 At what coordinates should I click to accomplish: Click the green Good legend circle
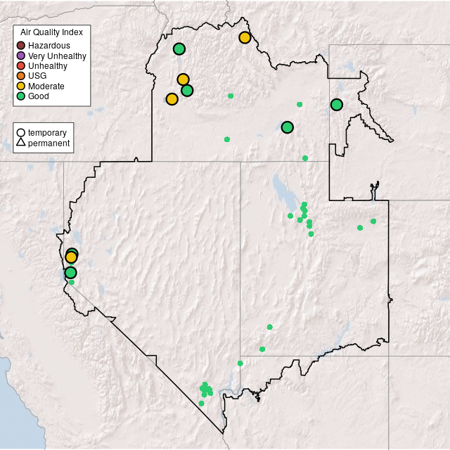click(x=21, y=96)
